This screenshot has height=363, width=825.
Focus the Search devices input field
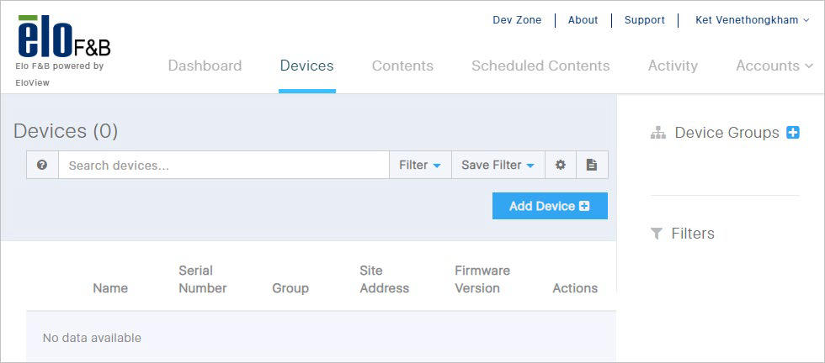click(224, 165)
